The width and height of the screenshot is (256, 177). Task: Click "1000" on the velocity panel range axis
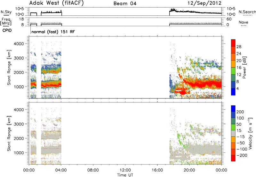pyautogui.click(x=19, y=153)
